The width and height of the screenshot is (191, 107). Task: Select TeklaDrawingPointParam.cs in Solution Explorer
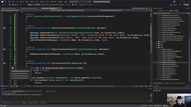[169, 62]
